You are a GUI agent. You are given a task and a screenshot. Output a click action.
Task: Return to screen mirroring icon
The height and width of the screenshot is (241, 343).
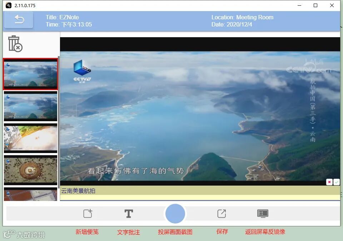[x=263, y=213]
